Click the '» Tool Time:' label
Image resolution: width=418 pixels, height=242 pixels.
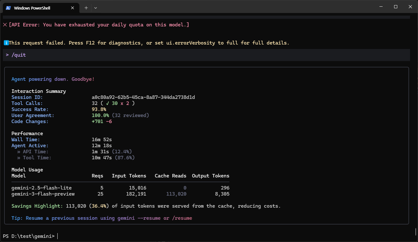pyautogui.click(x=34, y=157)
